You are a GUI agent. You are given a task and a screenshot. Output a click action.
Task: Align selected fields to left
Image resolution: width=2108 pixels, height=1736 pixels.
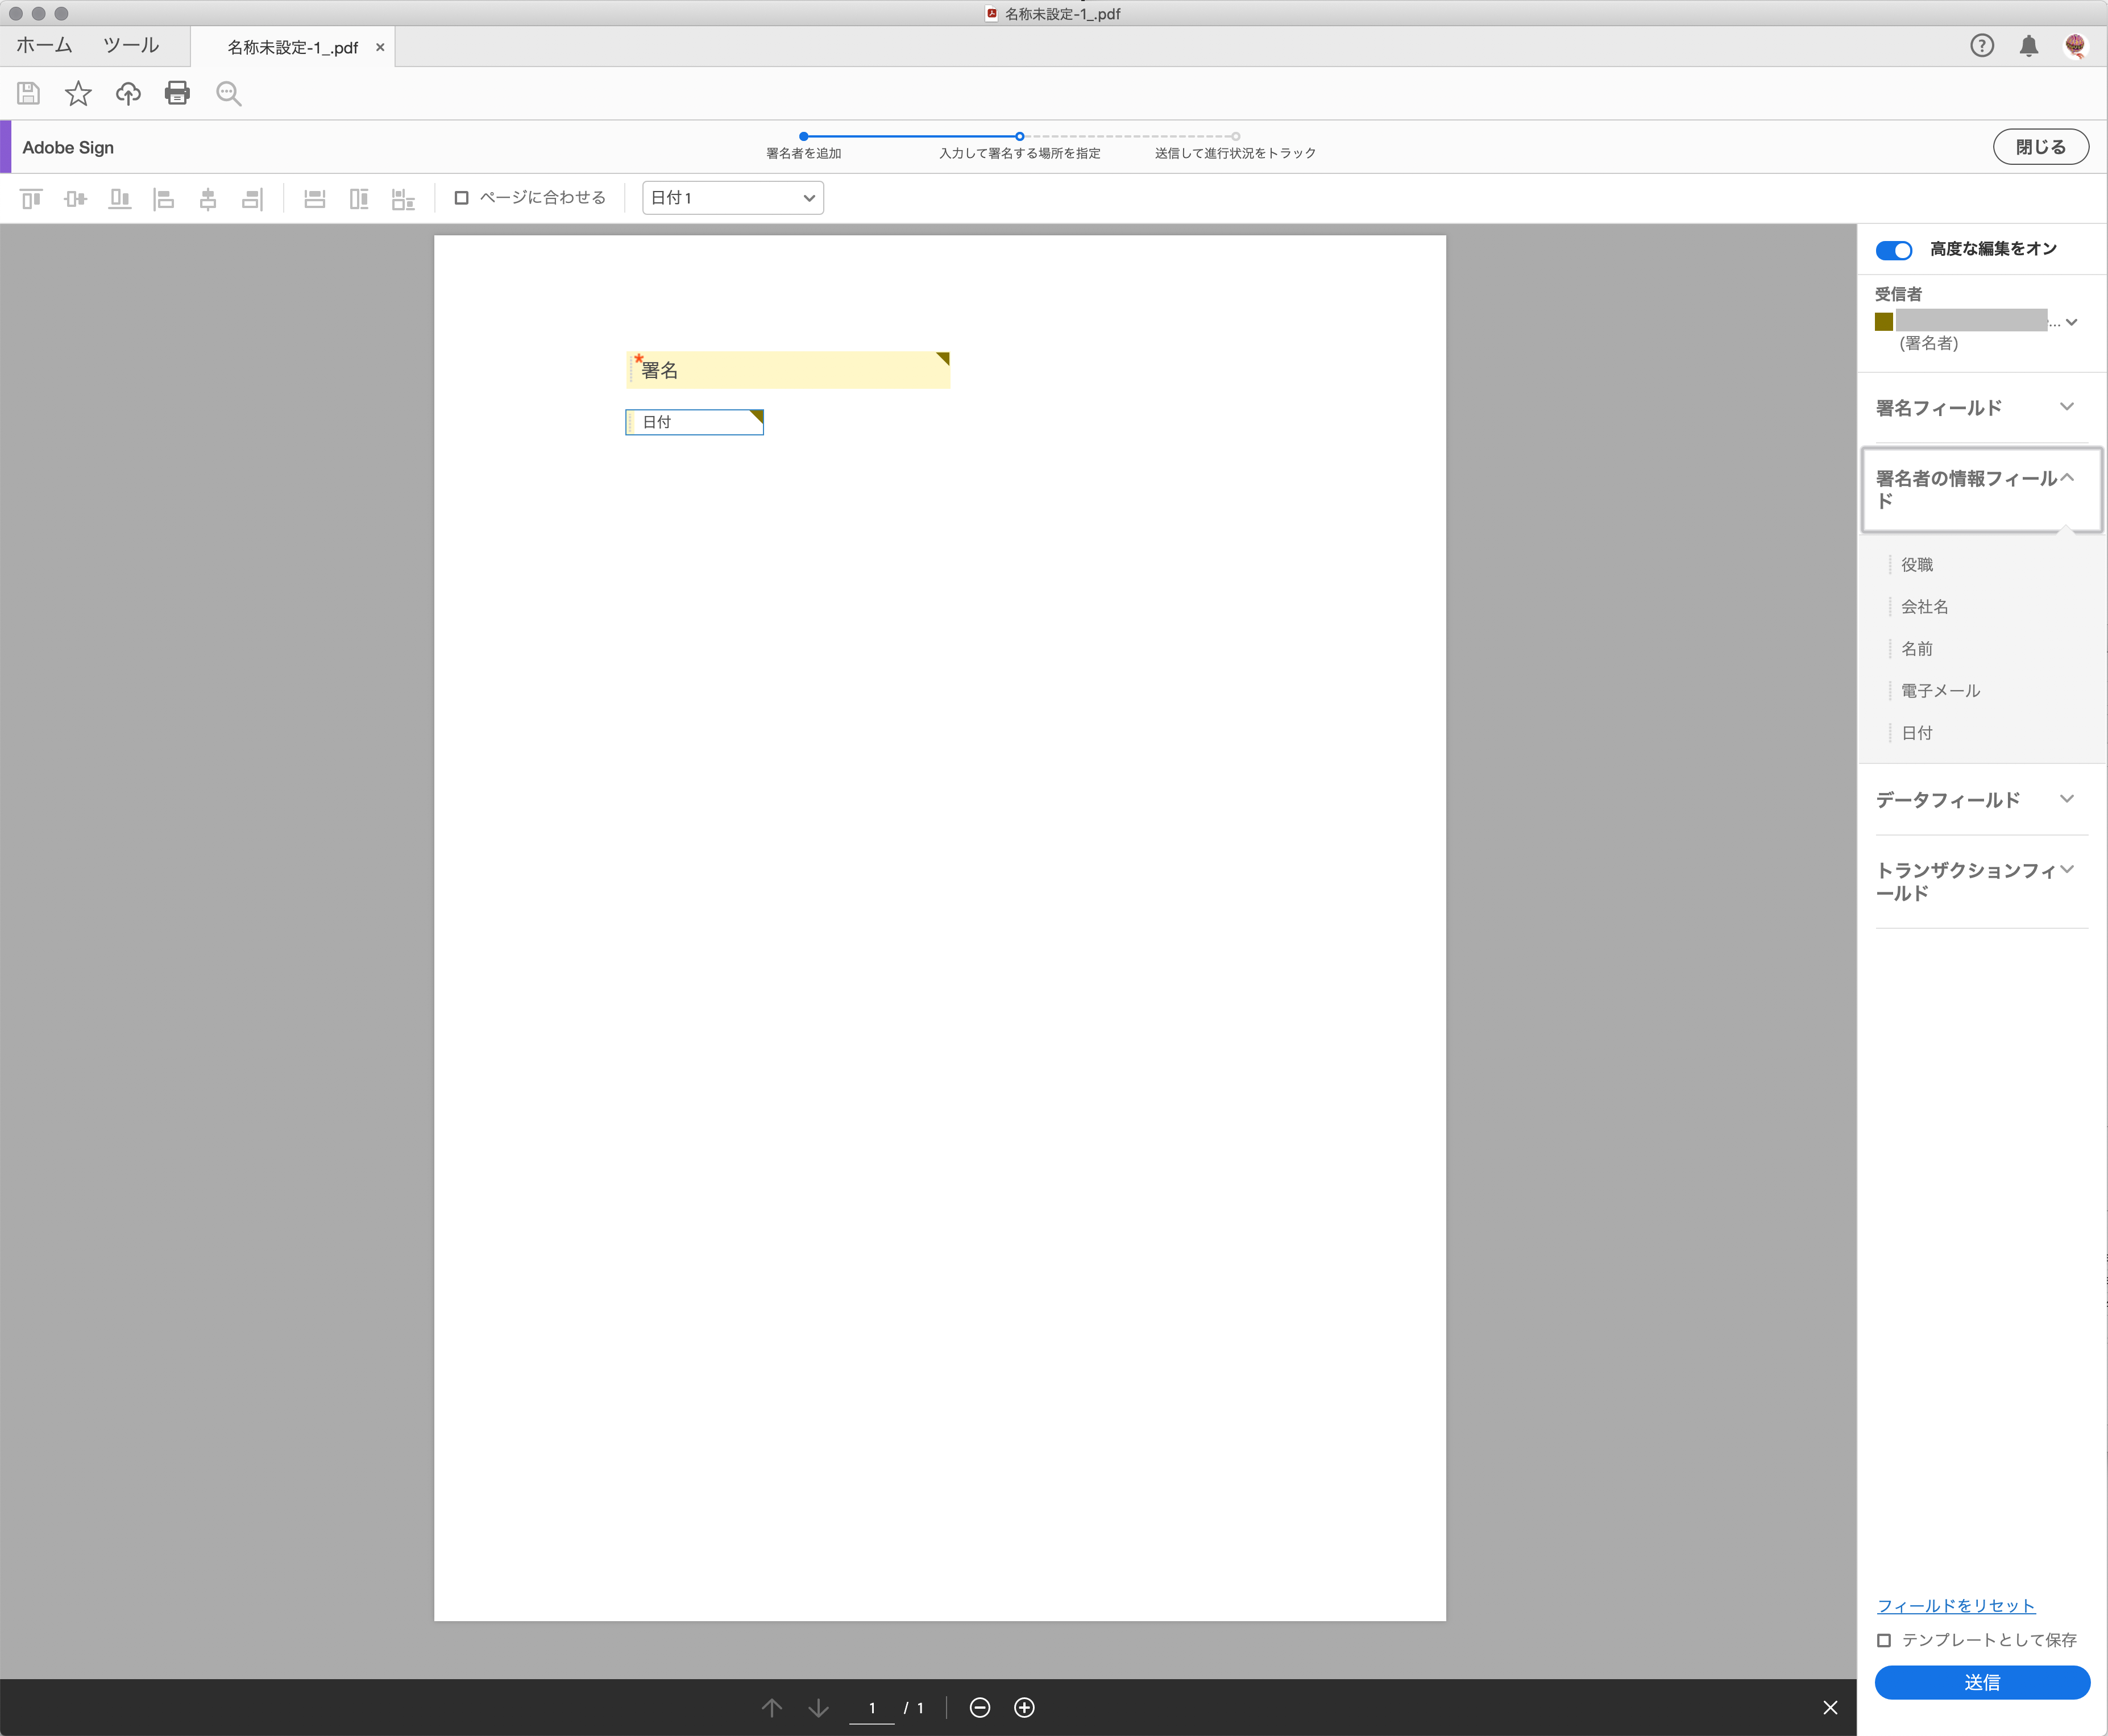pos(164,198)
